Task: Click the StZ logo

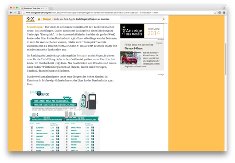Action: [30, 19]
